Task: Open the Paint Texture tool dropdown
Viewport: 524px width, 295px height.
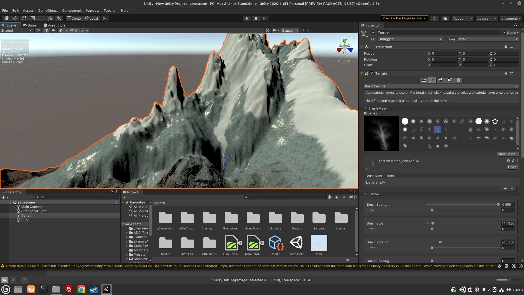Action: click(441, 86)
